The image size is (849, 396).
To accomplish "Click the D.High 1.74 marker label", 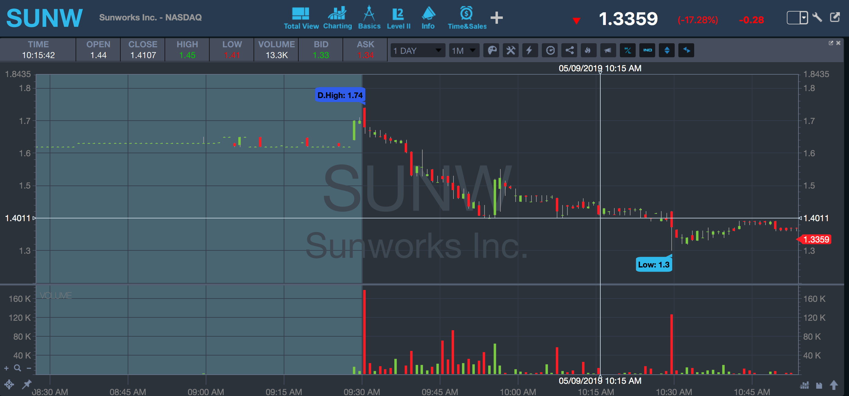I will point(339,95).
